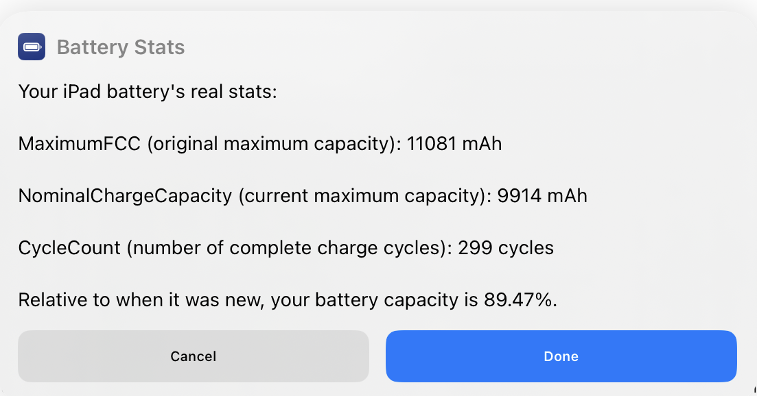Click the "Your iPad battery's real stats" line

point(147,91)
